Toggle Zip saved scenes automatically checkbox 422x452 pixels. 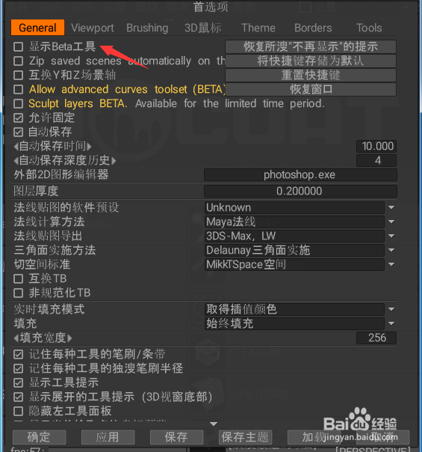click(x=19, y=61)
